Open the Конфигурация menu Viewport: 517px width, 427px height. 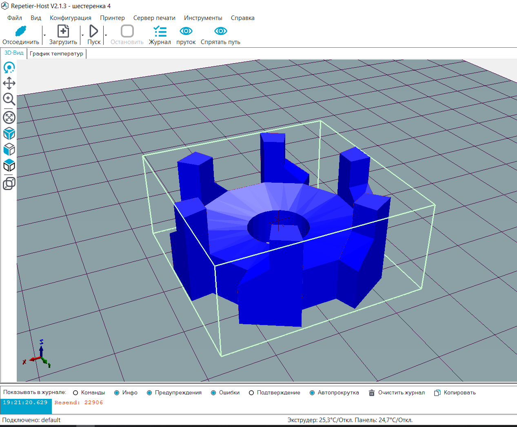pos(71,18)
